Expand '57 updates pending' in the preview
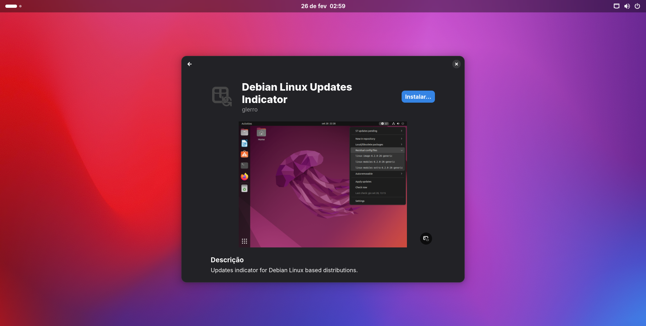Image resolution: width=646 pixels, height=326 pixels. tap(378, 131)
